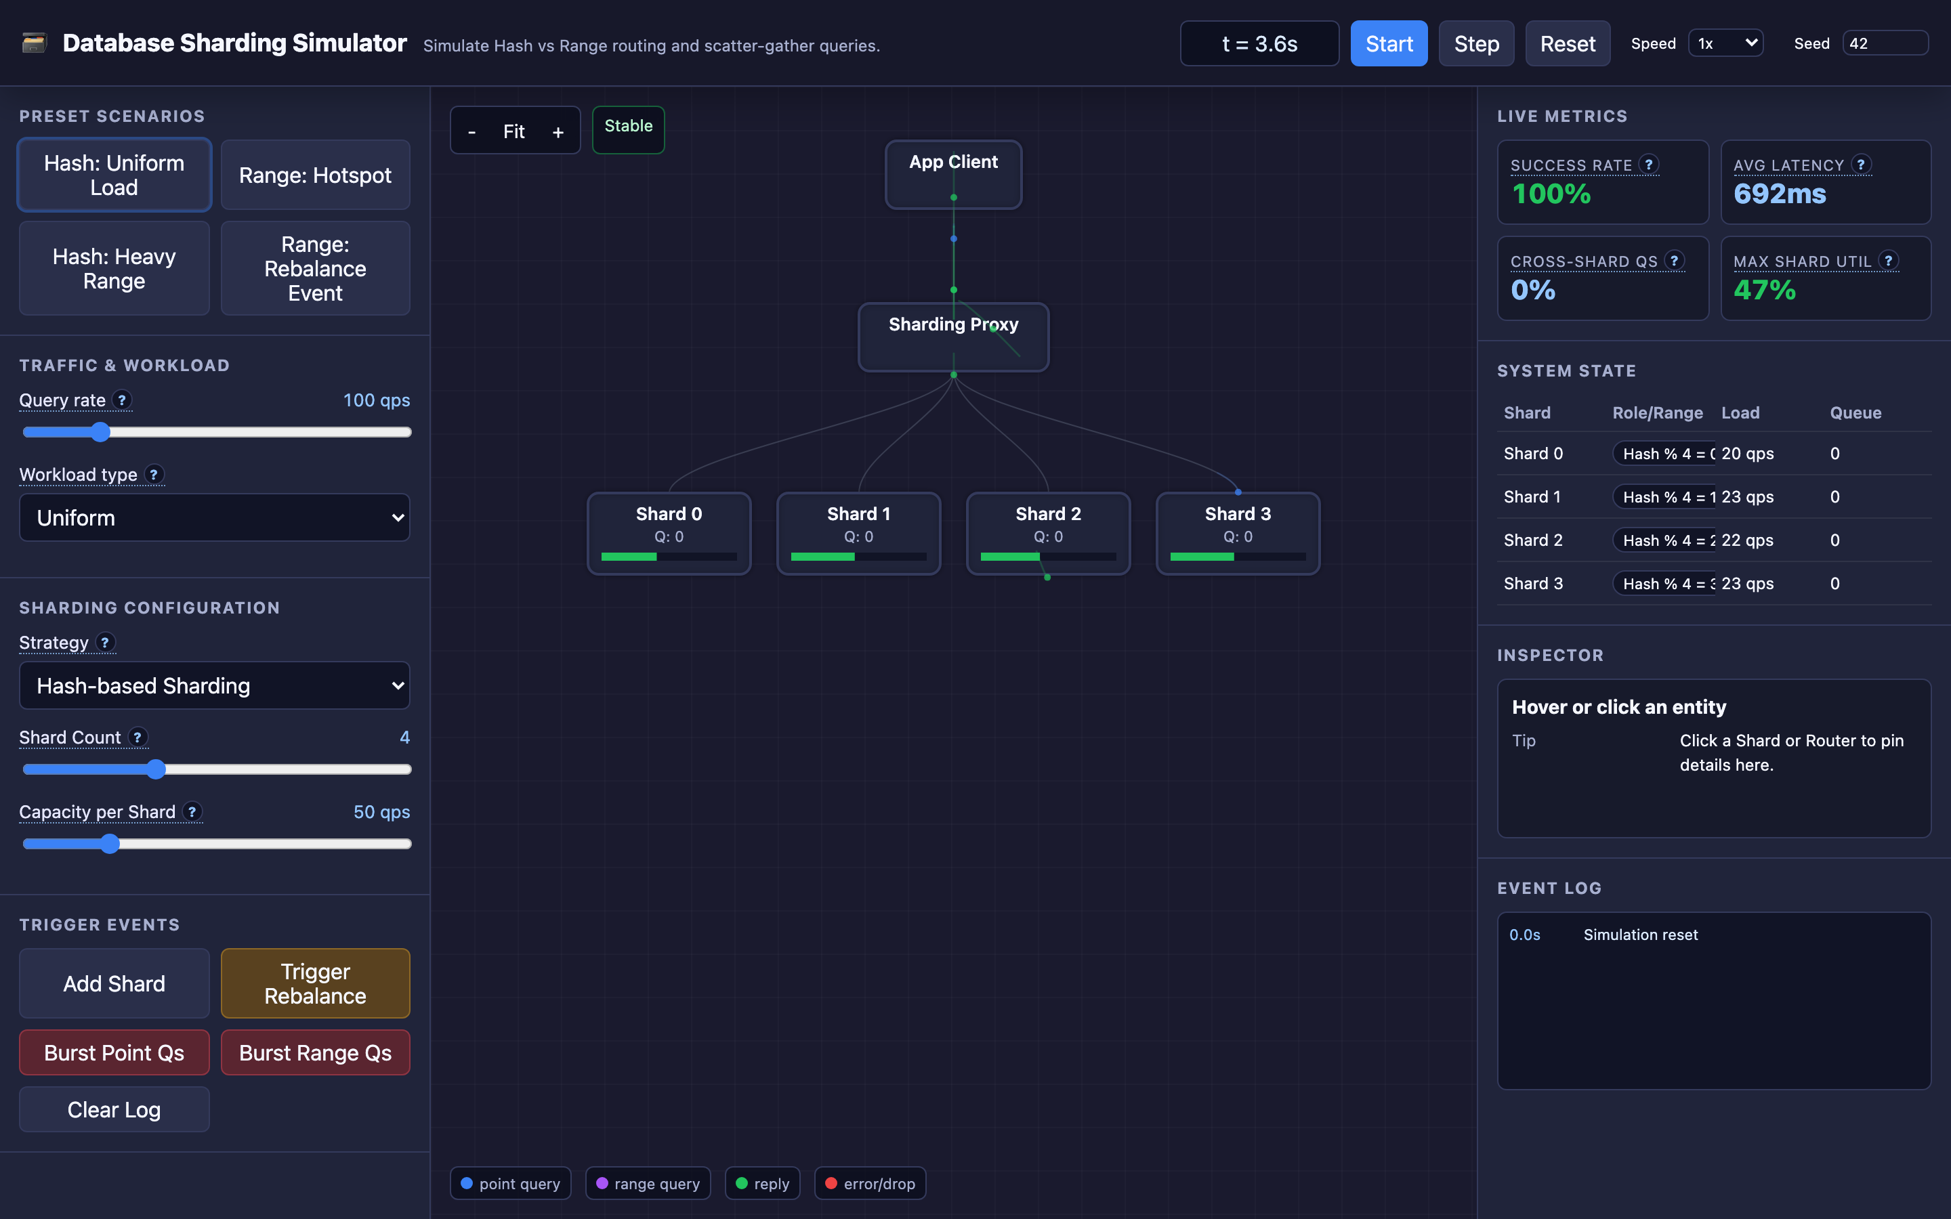
Task: Open the Speed dropdown
Action: click(x=1725, y=43)
